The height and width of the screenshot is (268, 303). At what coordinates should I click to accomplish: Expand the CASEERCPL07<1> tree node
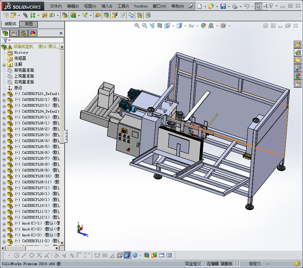coord(4,189)
